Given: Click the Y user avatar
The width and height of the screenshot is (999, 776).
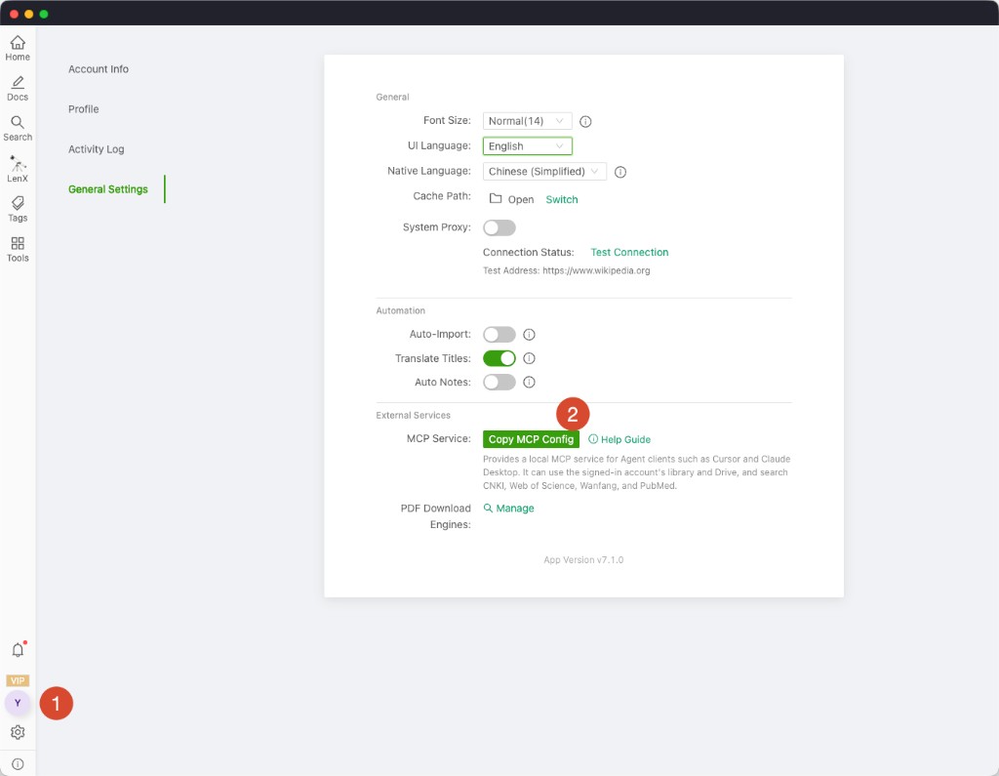Looking at the screenshot, I should click(18, 703).
